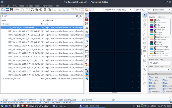
Task: Open the Edit menu
Action: pyautogui.click(x=8, y=6)
